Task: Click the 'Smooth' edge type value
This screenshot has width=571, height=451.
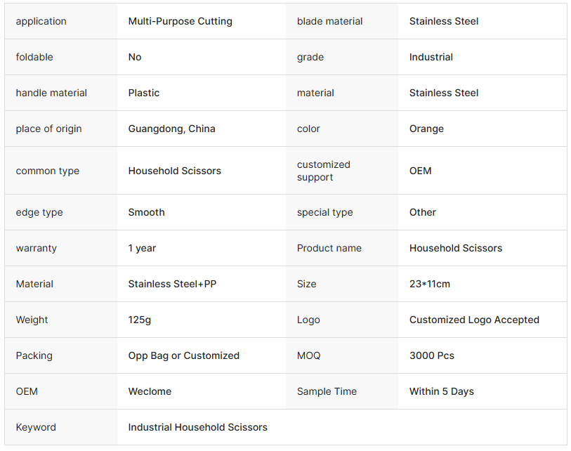Action: 146,212
